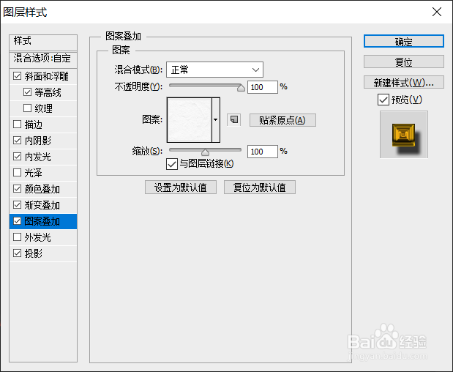Enable the 外发光 checkbox
The width and height of the screenshot is (453, 372).
(x=18, y=237)
